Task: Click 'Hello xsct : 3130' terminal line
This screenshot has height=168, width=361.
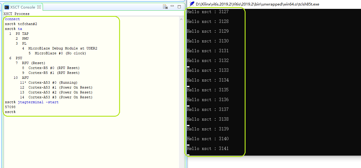Action: pos(208,41)
